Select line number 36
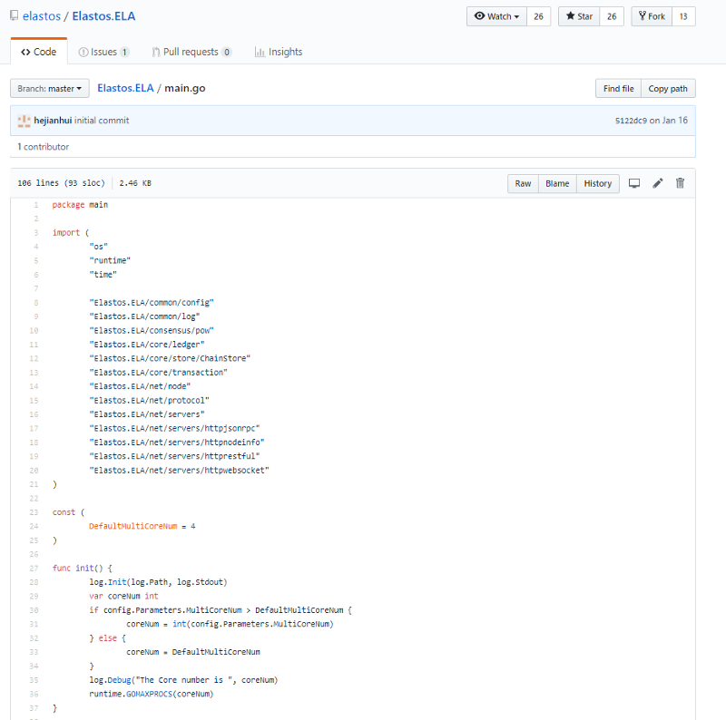726x720 pixels. 34,694
